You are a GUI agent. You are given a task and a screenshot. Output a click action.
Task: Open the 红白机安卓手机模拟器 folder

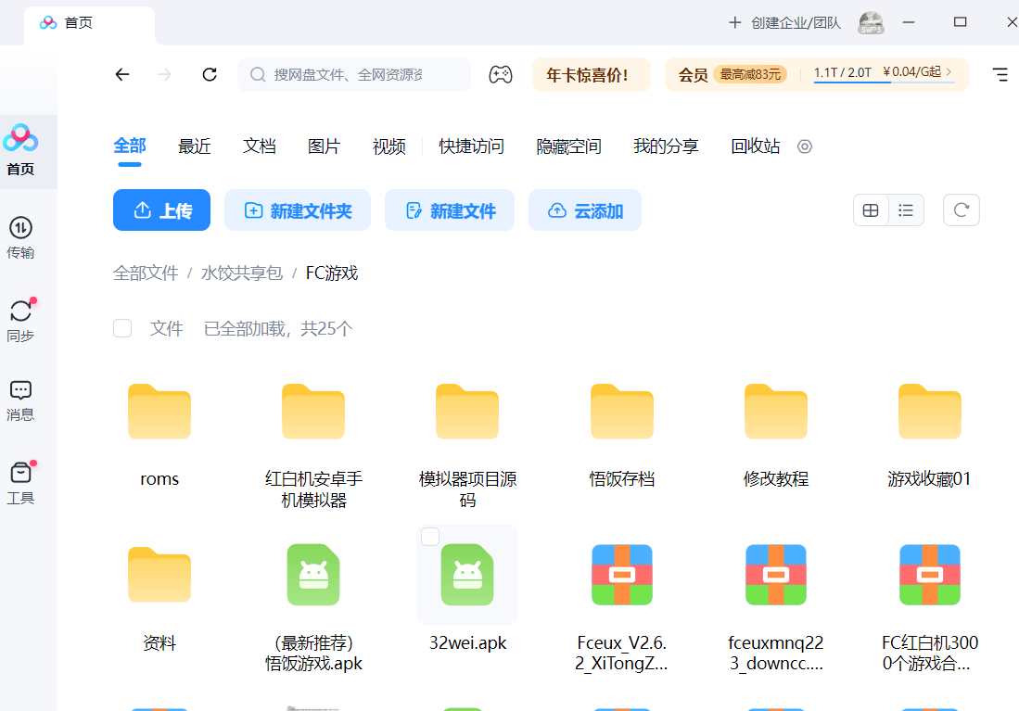(x=313, y=412)
